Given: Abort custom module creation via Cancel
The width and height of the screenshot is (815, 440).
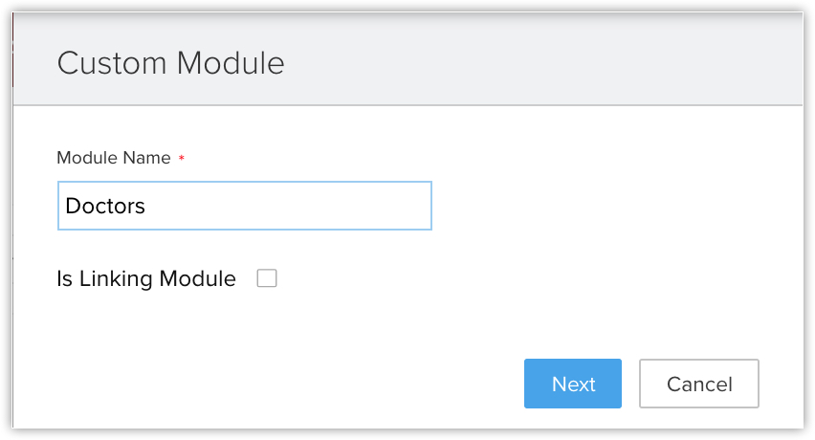Looking at the screenshot, I should (x=698, y=384).
